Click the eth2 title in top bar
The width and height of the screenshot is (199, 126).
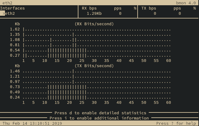(x=6, y=2)
